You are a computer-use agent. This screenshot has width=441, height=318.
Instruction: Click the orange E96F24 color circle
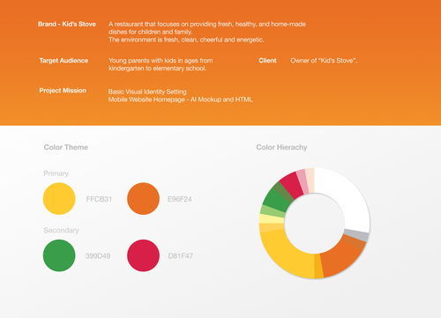pos(143,198)
